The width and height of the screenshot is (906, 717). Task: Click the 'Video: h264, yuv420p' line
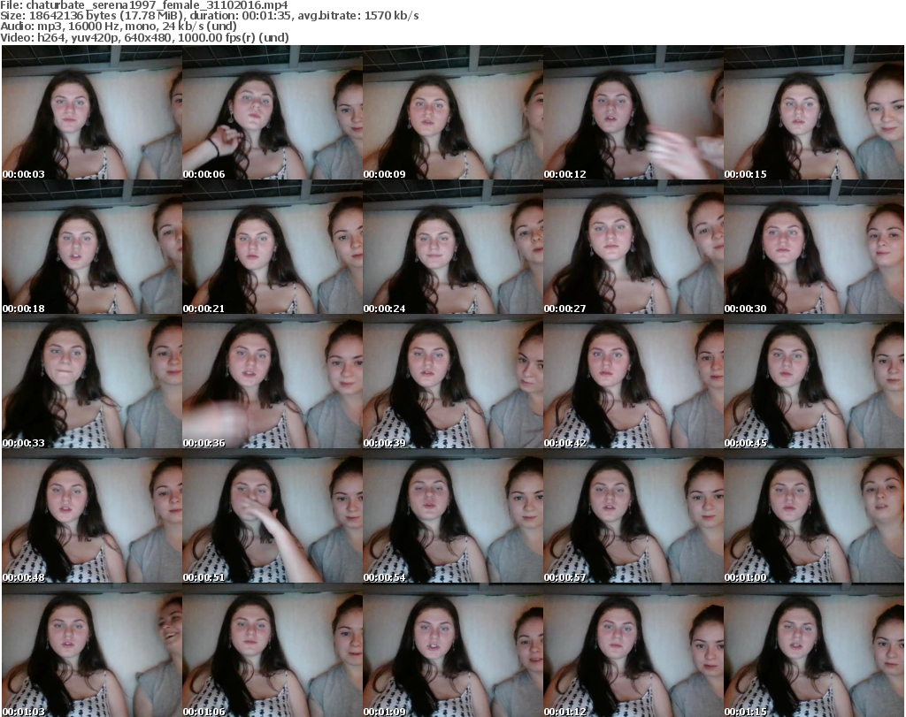pos(144,37)
